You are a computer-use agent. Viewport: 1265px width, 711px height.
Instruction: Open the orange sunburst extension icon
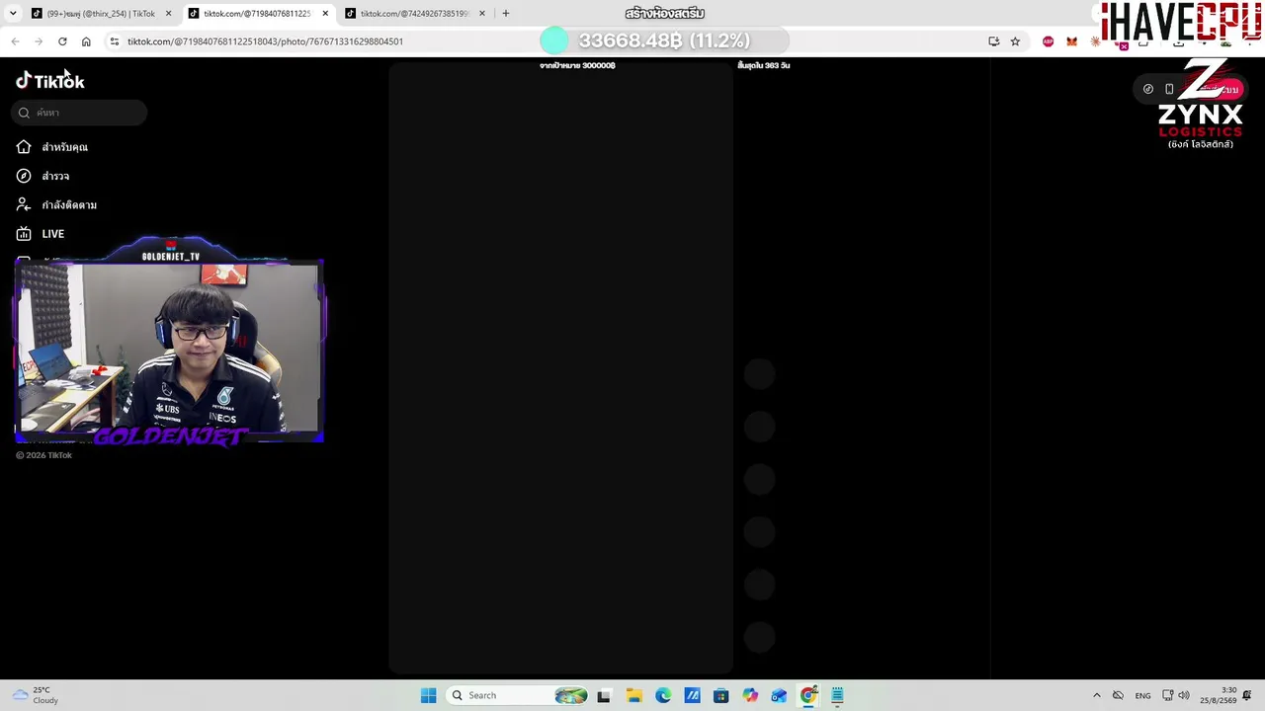[x=1095, y=41]
